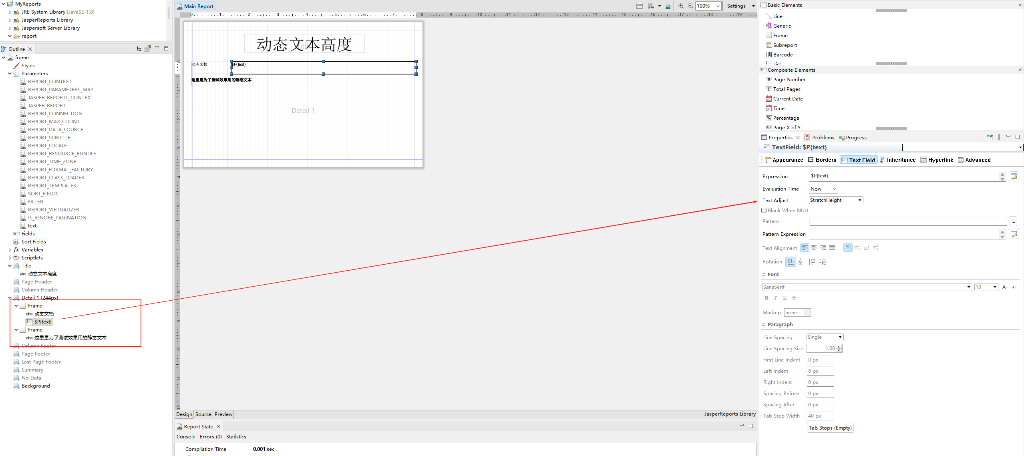Collapse the Parameters node in Outline
This screenshot has width=1024, height=456.
(9, 73)
